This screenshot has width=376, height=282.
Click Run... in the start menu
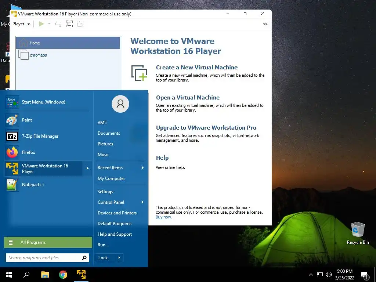coord(103,245)
